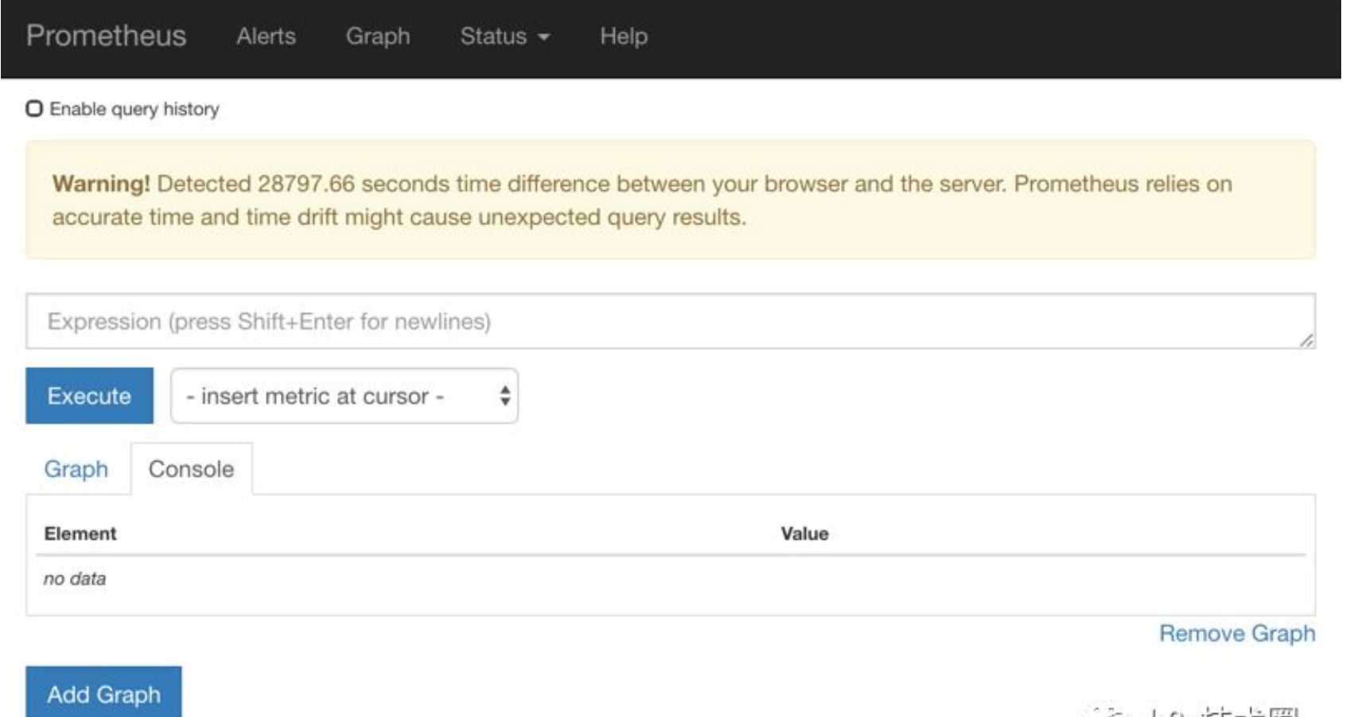Click the Add Graph button
The width and height of the screenshot is (1346, 717).
(103, 693)
